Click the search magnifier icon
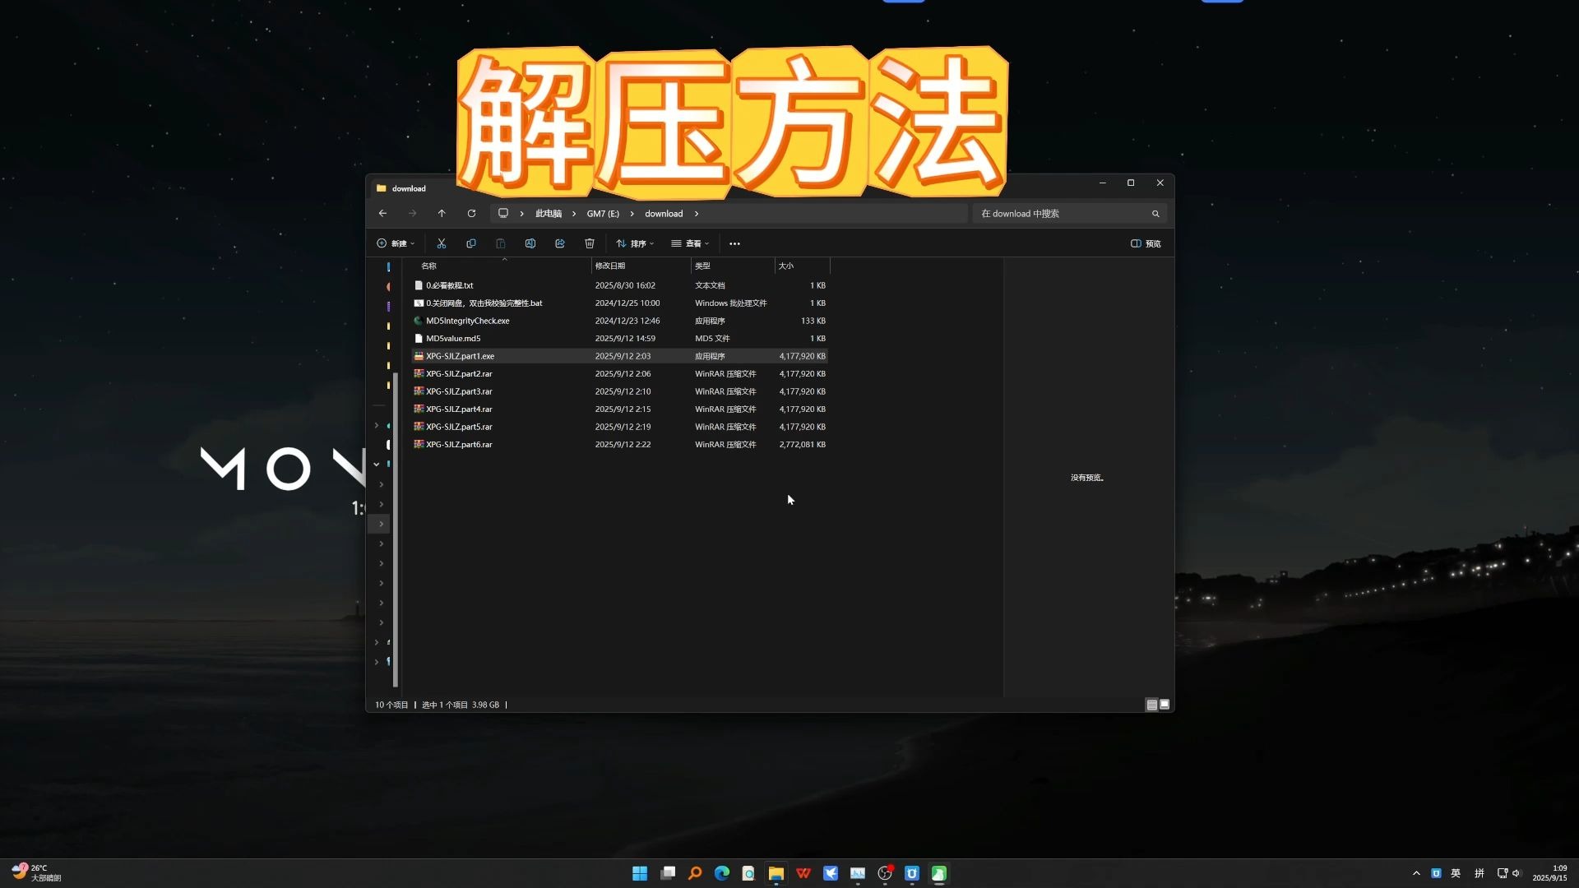This screenshot has height=888, width=1579. tap(1155, 214)
